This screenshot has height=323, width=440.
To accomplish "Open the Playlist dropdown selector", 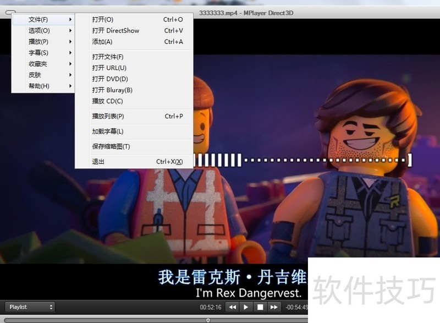I will (30, 306).
